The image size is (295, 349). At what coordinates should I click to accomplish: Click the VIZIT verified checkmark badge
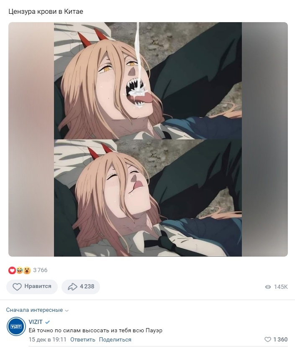pyautogui.click(x=48, y=322)
